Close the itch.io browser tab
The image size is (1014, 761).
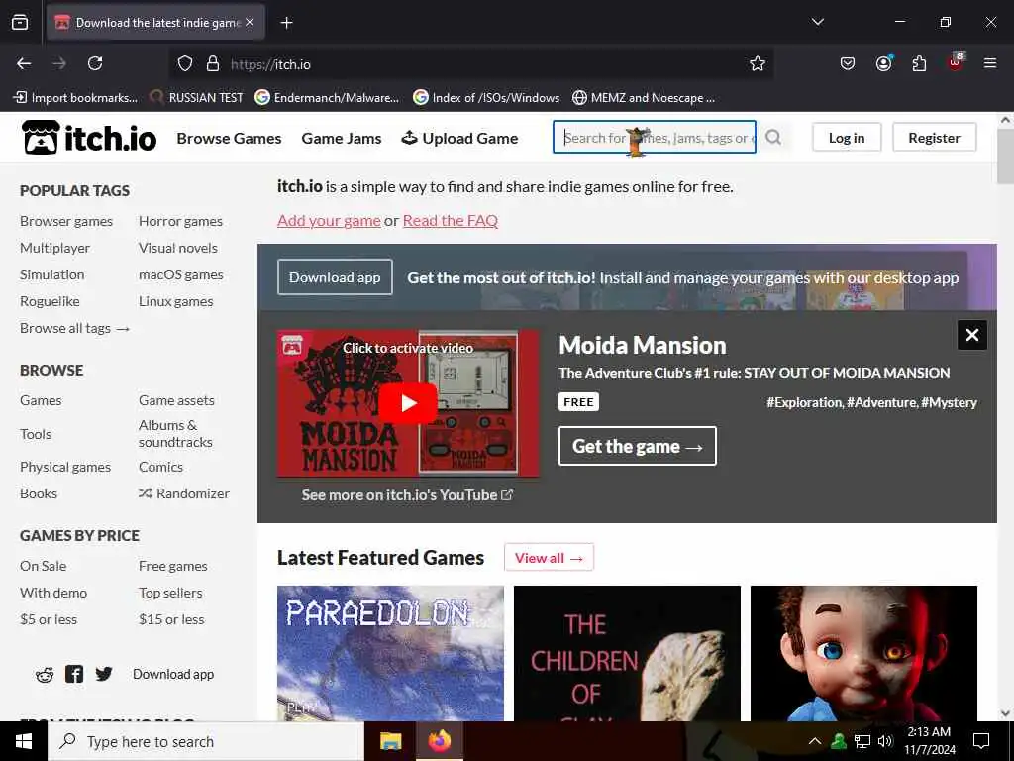pyautogui.click(x=250, y=22)
